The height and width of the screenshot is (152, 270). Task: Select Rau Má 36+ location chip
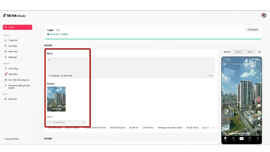[x=134, y=128]
